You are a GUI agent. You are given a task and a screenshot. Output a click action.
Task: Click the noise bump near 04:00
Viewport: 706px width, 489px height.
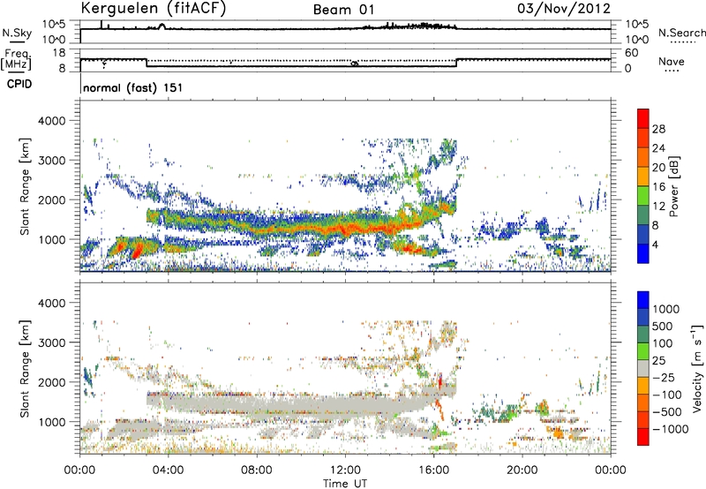click(x=161, y=26)
